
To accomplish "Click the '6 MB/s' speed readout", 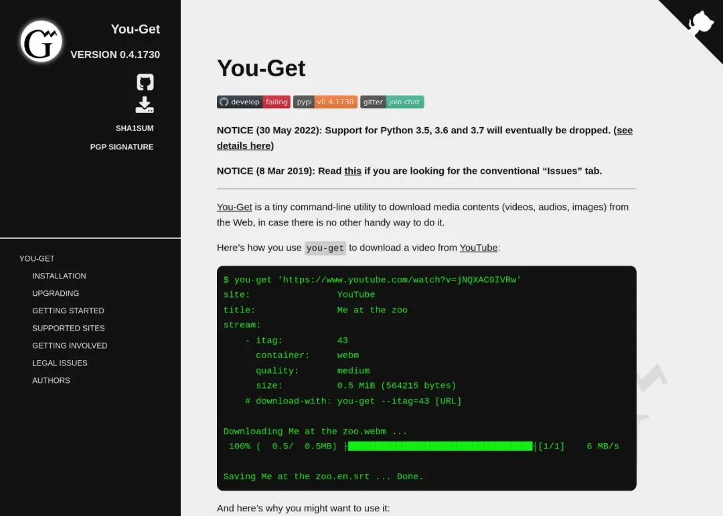I will [x=602, y=446].
